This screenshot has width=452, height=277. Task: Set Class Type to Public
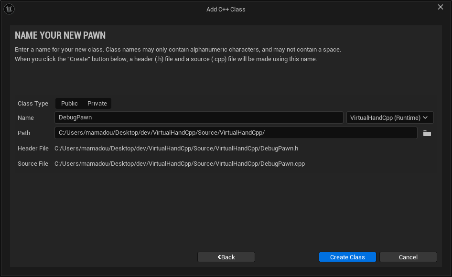pos(69,104)
